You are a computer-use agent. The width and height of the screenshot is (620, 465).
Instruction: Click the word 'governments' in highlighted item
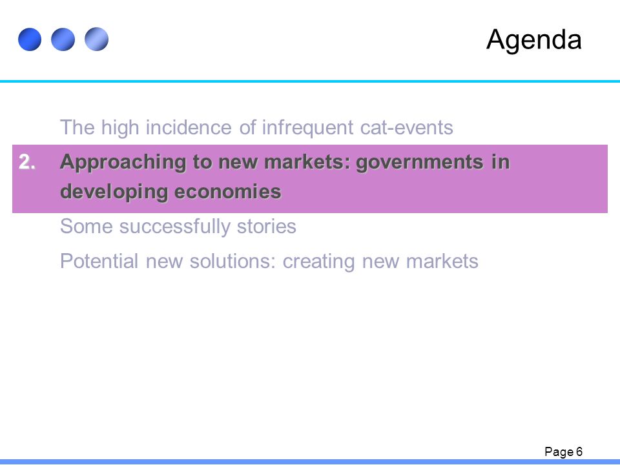[420, 163]
